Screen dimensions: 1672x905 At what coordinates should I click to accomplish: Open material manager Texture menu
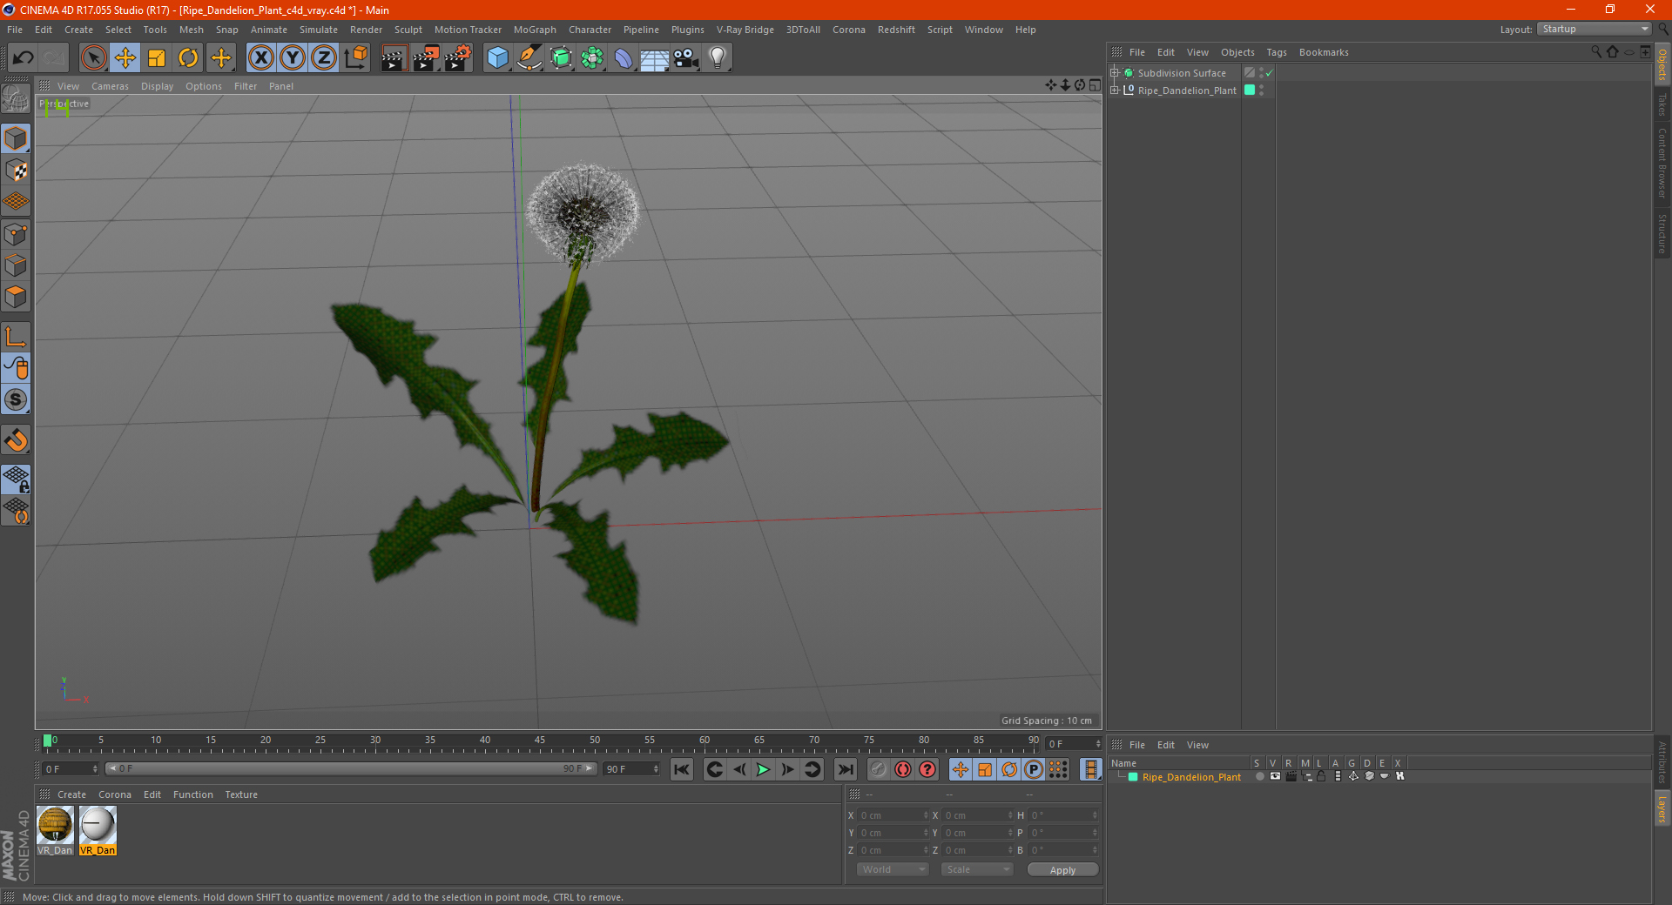[241, 794]
